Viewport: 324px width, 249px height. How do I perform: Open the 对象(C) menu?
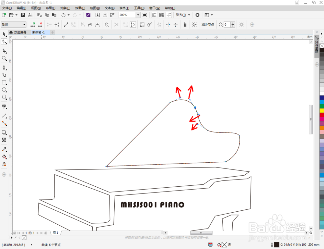coord(65,8)
